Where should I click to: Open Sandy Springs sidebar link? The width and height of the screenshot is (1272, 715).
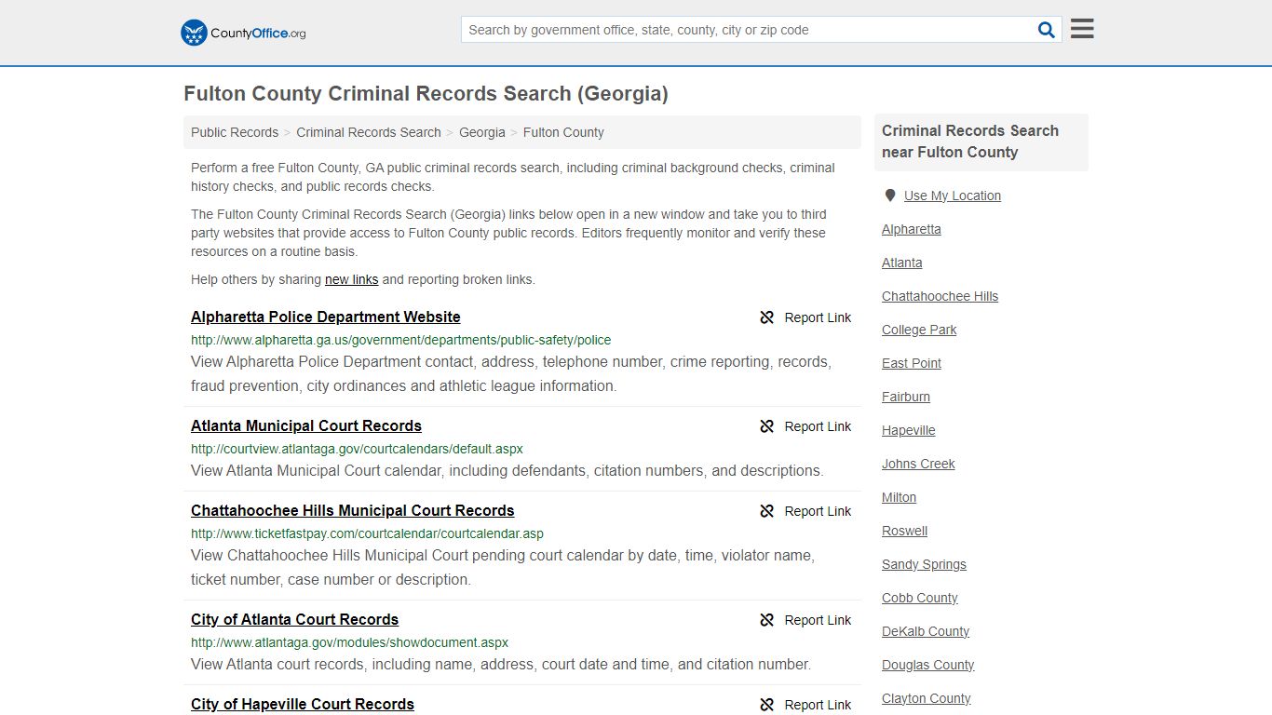click(924, 564)
